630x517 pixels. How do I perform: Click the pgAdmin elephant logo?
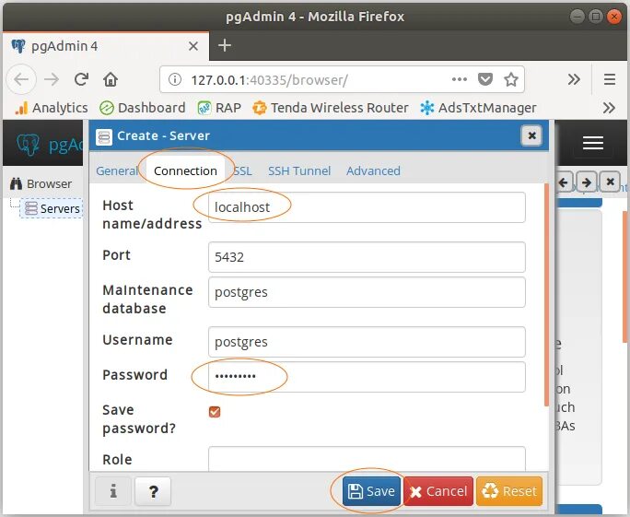(x=29, y=144)
